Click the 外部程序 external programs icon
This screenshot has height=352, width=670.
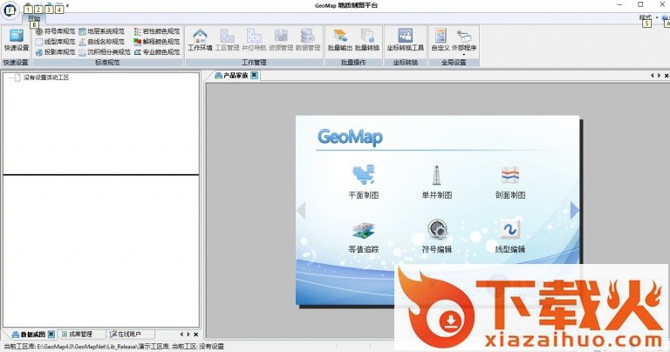464,37
